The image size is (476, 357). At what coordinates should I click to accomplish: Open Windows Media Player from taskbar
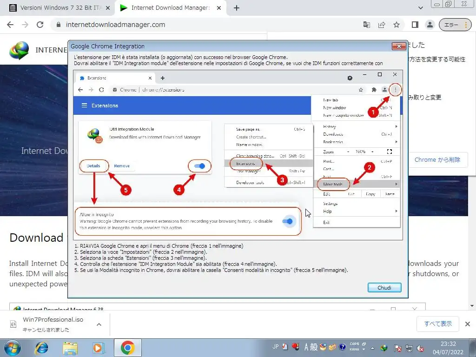tap(98, 348)
